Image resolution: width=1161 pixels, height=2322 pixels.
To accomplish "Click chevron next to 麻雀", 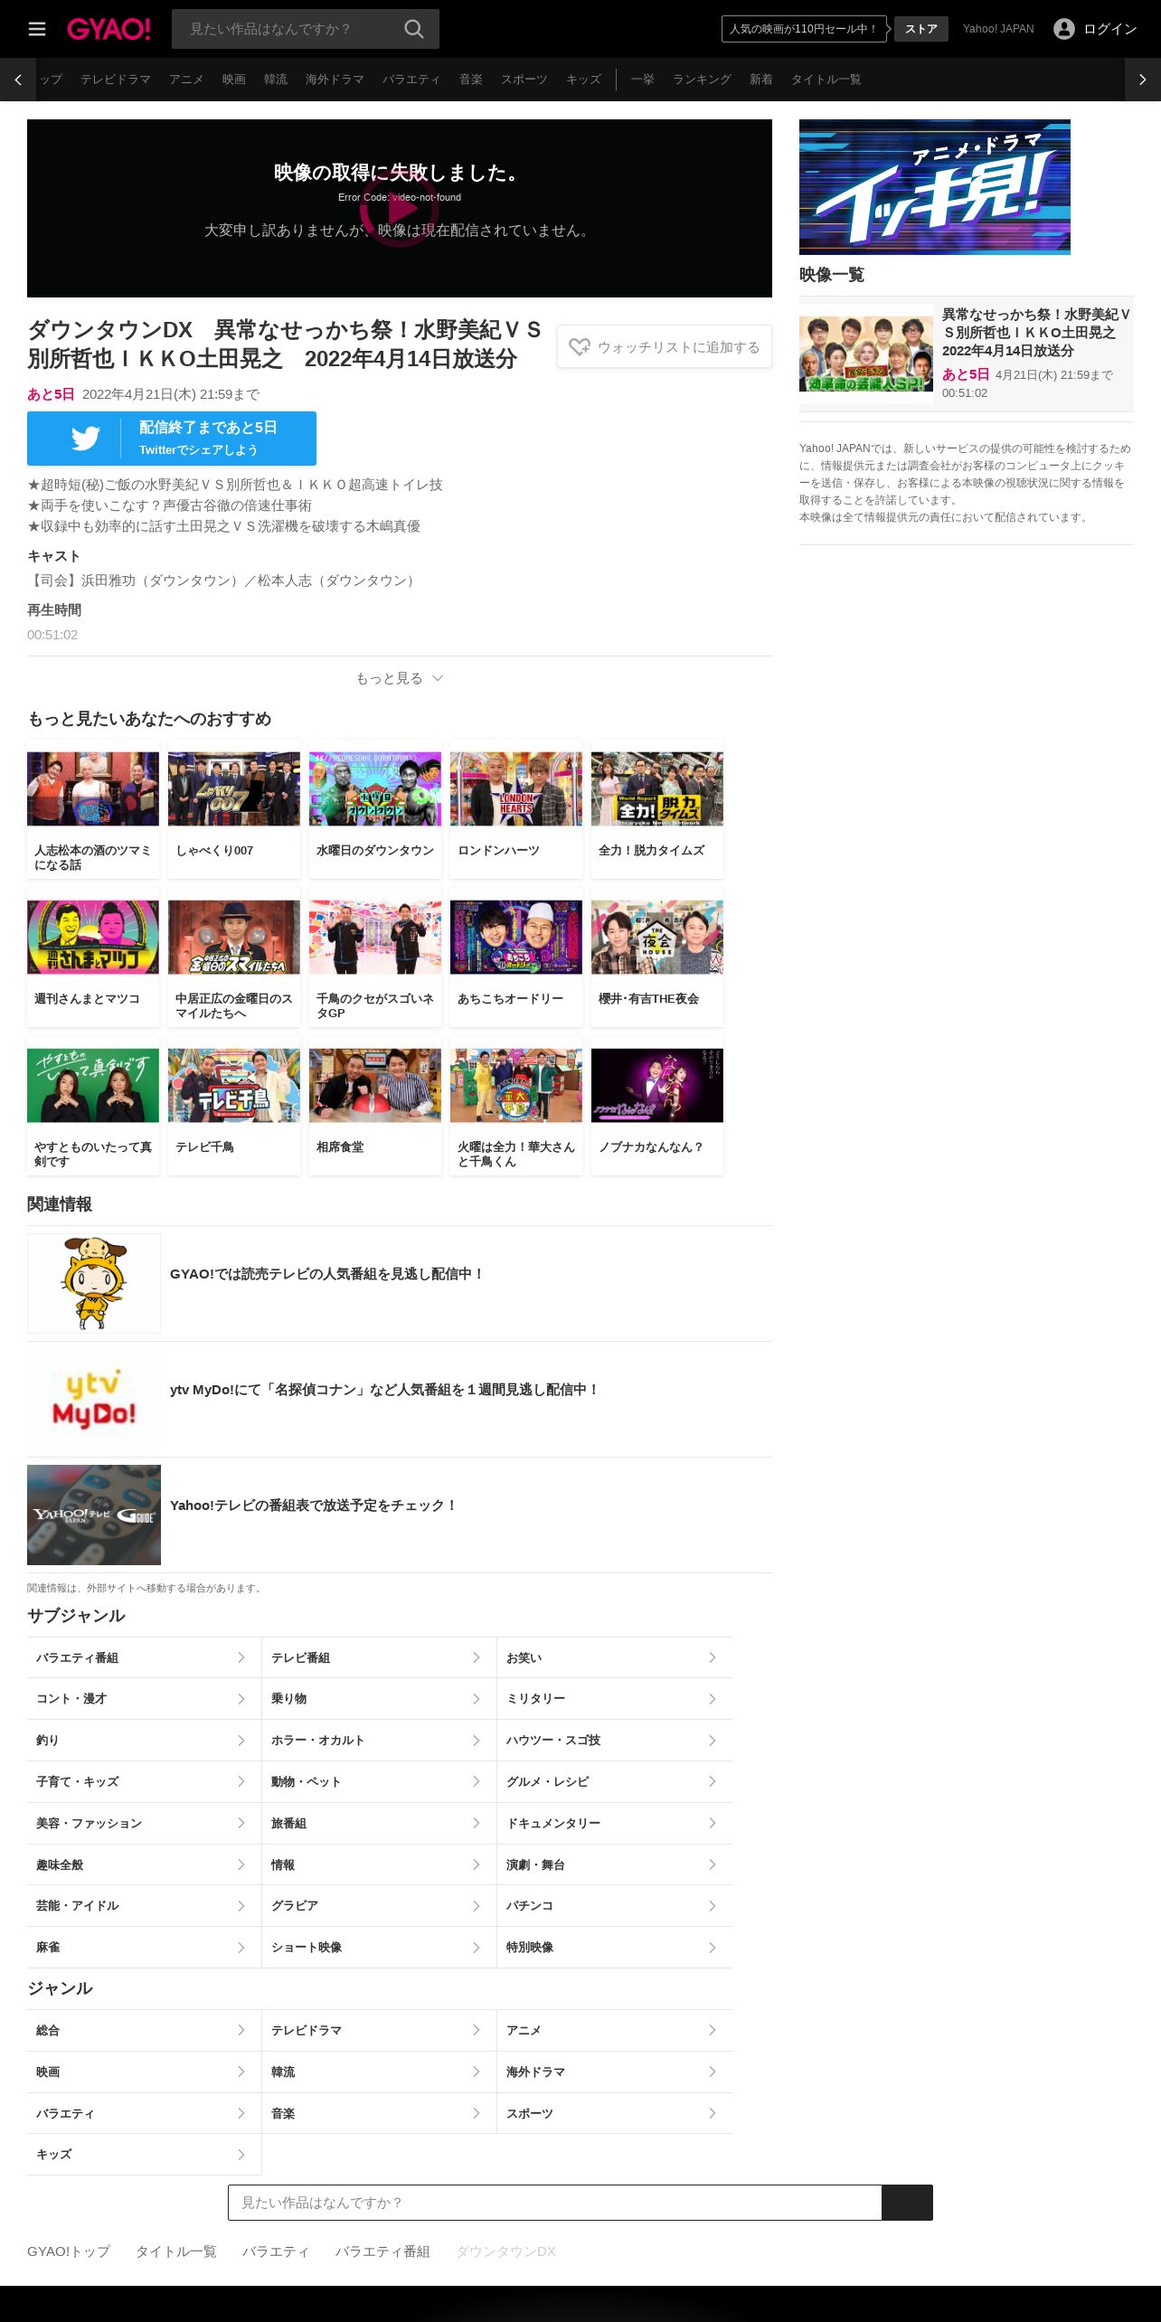I will 241,1948.
